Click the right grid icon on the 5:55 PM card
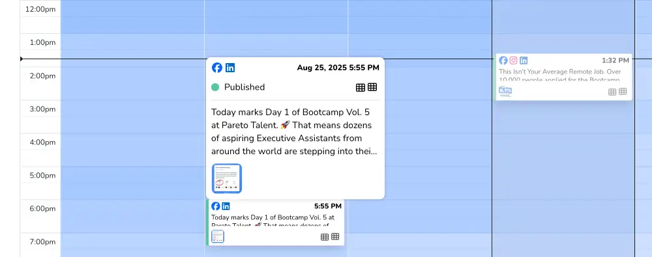The image size is (652, 257). [x=335, y=237]
